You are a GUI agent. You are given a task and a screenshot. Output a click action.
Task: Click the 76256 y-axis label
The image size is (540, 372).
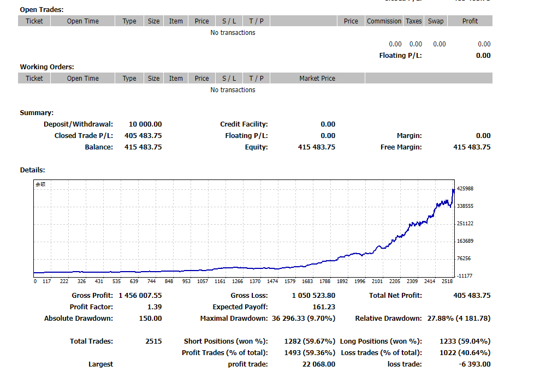point(464,258)
